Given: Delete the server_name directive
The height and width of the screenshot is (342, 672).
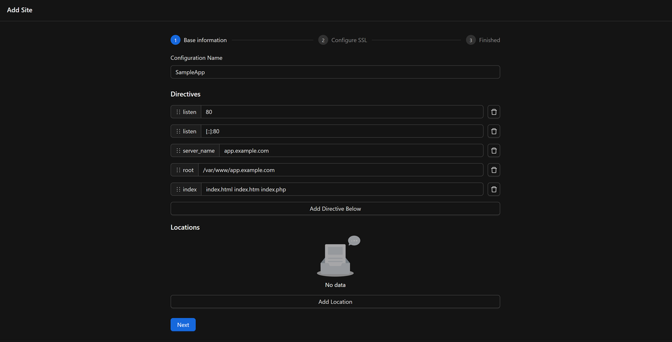Looking at the screenshot, I should pos(493,150).
